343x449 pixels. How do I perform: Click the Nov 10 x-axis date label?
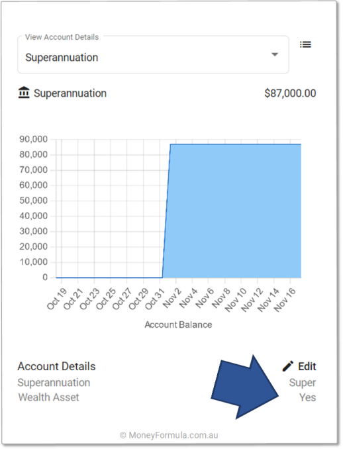(235, 300)
